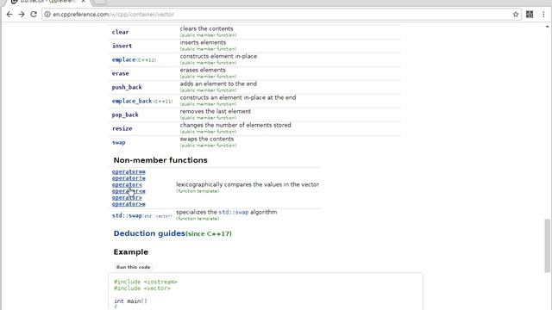The height and width of the screenshot is (310, 552).
Task: Open the erase member function link
Action: [120, 73]
